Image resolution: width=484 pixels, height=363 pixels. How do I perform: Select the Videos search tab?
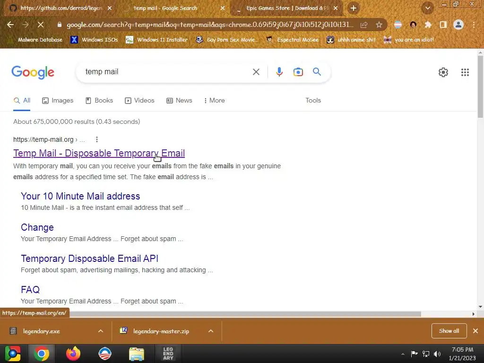pyautogui.click(x=139, y=100)
